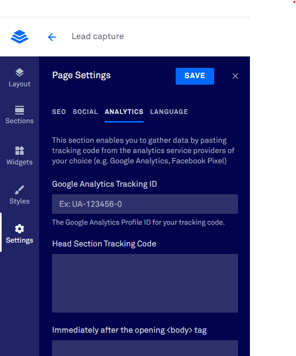The width and height of the screenshot is (296, 356).
Task: Focus the Google Analytics Tracking ID field
Action: [145, 204]
